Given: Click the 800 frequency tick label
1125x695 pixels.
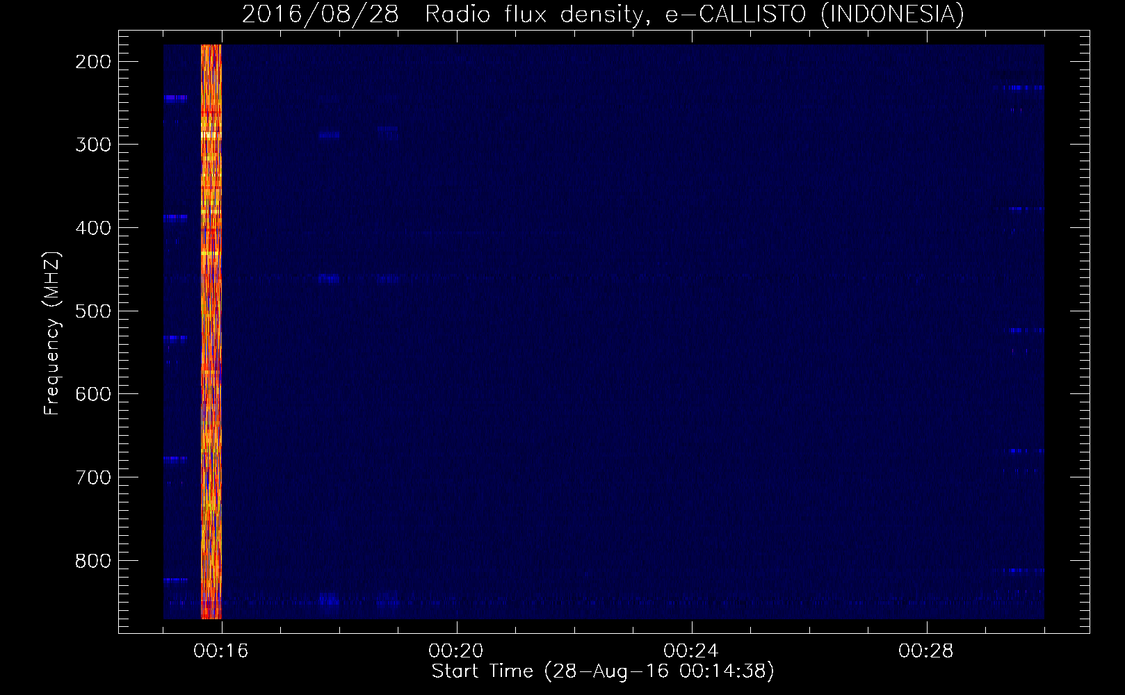Looking at the screenshot, I should click(x=93, y=561).
